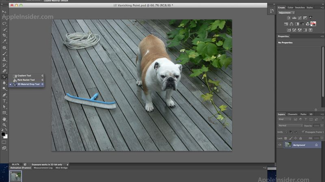Select the Pen tool
The image size is (325, 182).
4,95
